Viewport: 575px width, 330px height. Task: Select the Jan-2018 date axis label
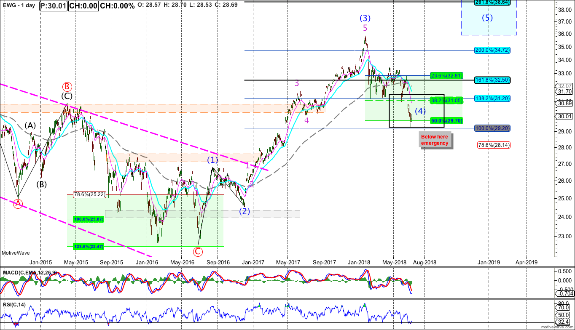click(x=359, y=262)
